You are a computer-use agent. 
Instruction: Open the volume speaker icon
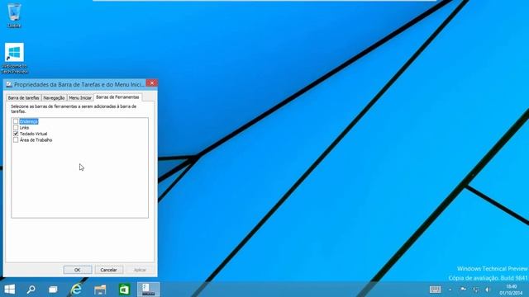tap(488, 290)
